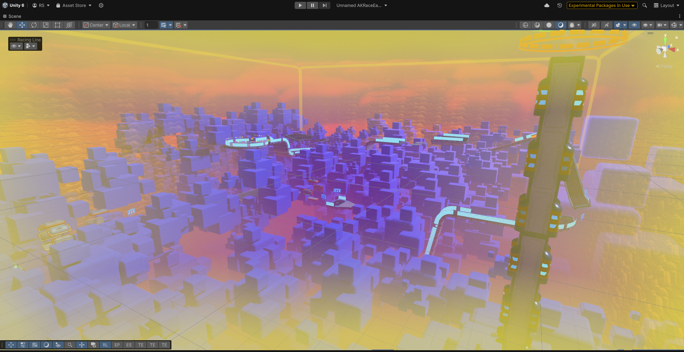Expand the debug draw mode dropdown arrow
This screenshot has width=684, height=352.
point(579,25)
